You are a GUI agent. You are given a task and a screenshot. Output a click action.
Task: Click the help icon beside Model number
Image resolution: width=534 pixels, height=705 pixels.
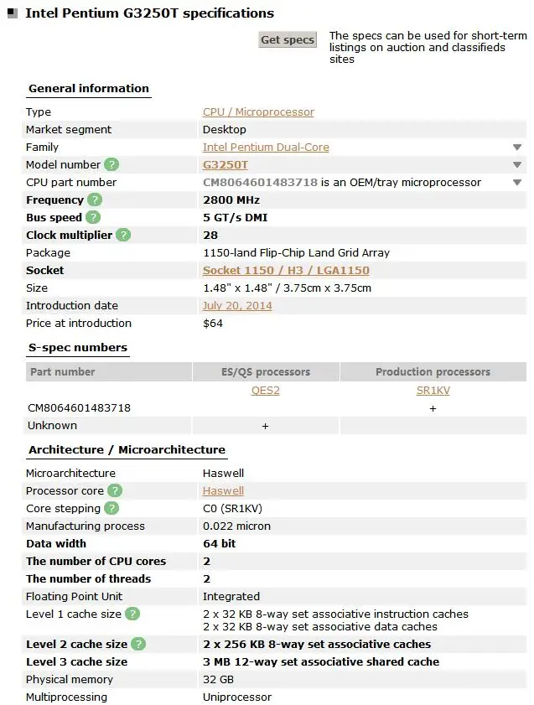click(111, 165)
